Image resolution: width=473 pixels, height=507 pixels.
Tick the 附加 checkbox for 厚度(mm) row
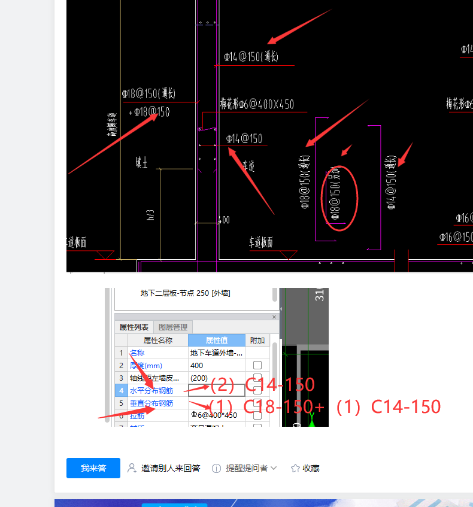pyautogui.click(x=257, y=365)
